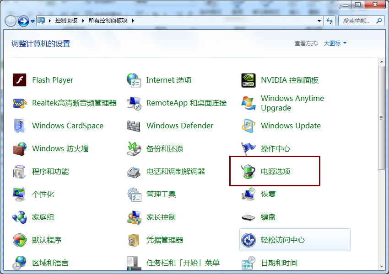Open the 管理工具 gear icon
389x274 pixels.
[134, 195]
